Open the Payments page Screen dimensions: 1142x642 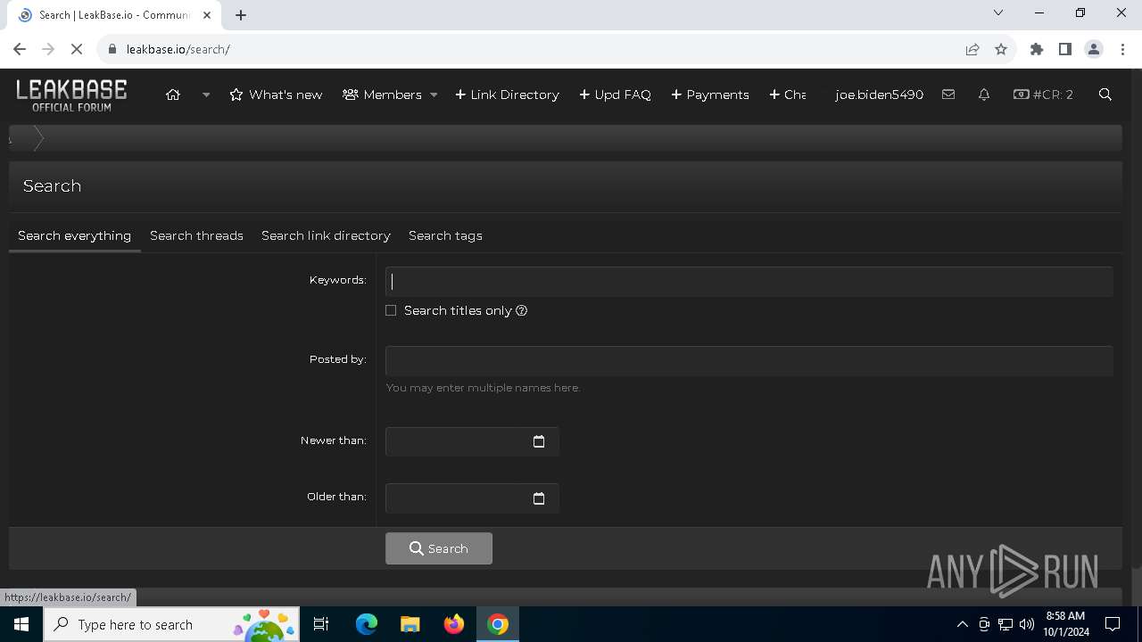tap(709, 95)
